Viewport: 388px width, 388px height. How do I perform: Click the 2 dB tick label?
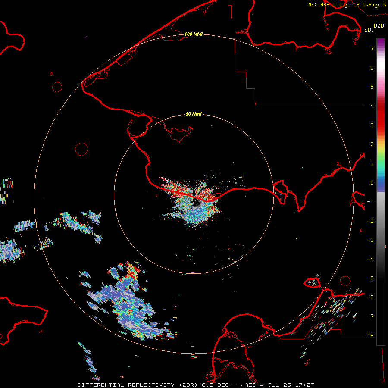click(372, 144)
